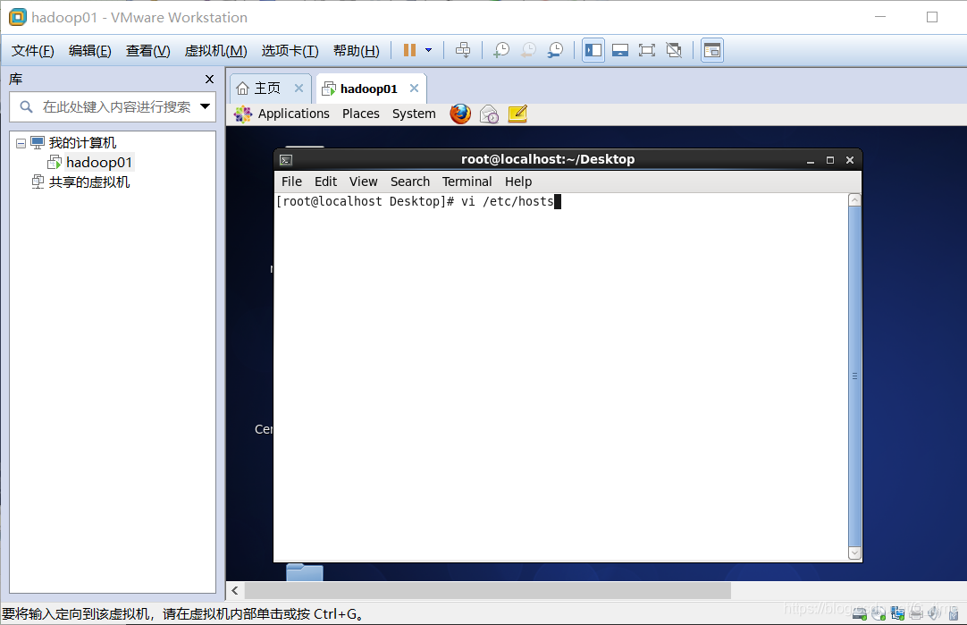Minimize the VMware Workstation window

880,17
